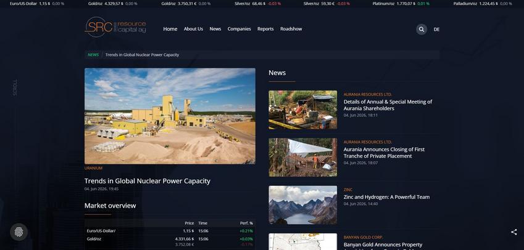Click Gold/oz 3.750,31 € in top ticker
Screen dimensions: 524x250
[x=186, y=4]
